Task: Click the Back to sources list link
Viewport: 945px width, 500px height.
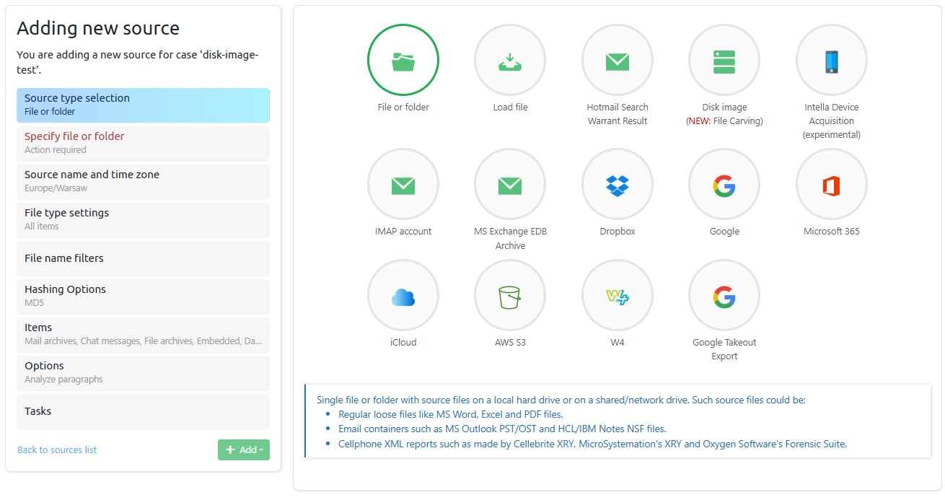Action: pyautogui.click(x=57, y=449)
